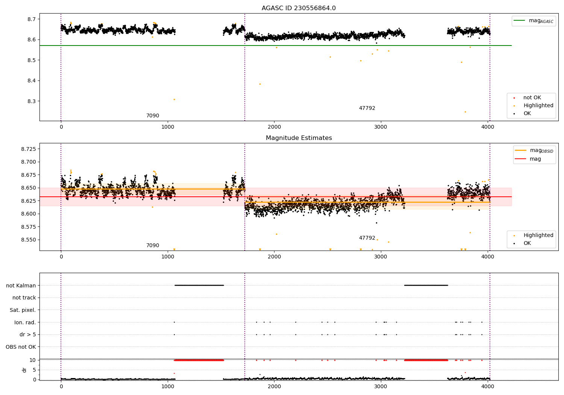This screenshot has width=564, height=395.
Task: Click the '8.675' y-axis tick label
Action: point(29,175)
